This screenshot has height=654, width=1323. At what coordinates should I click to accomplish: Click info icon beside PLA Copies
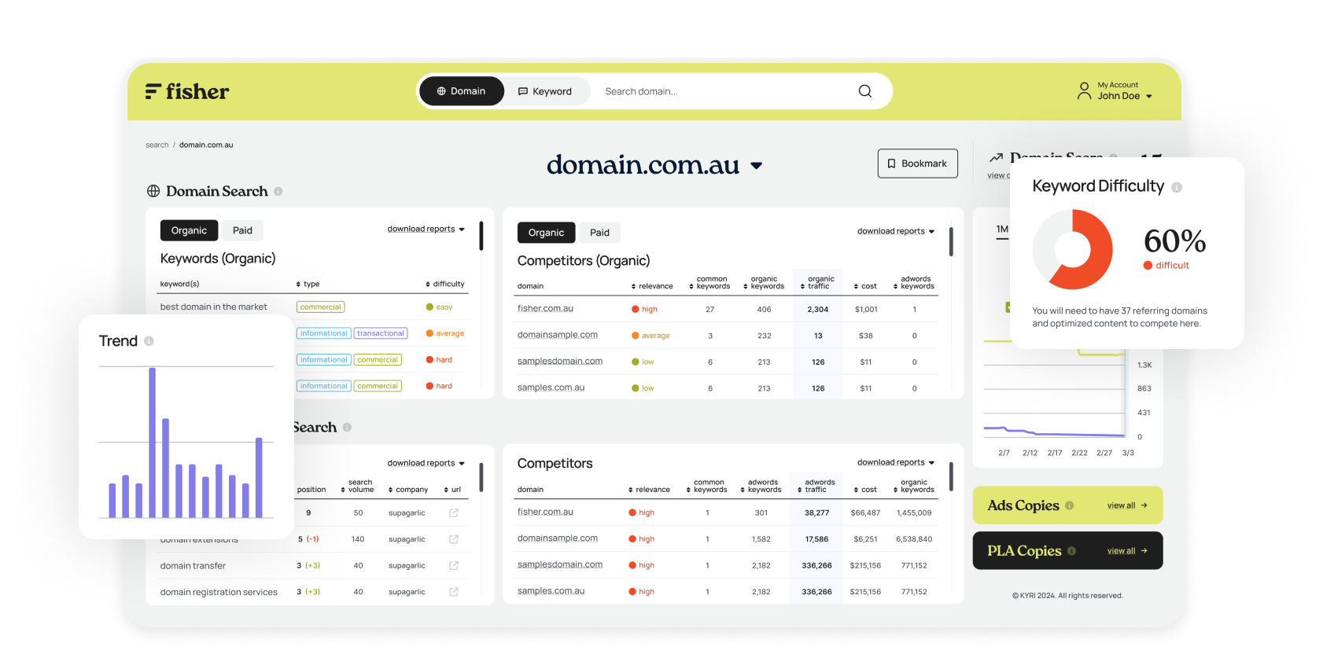coord(1071,551)
